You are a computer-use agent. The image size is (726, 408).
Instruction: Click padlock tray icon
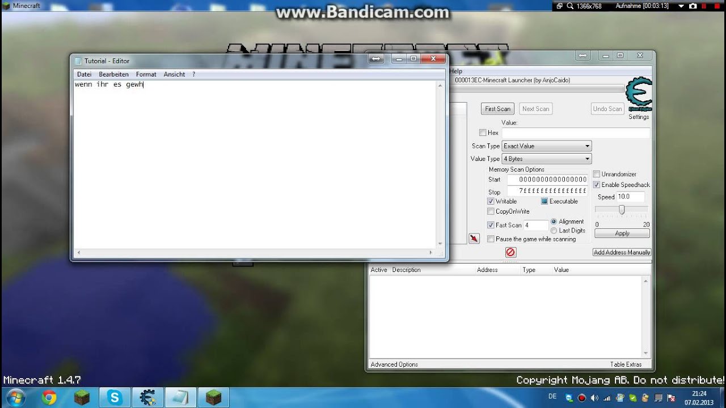tap(645, 398)
